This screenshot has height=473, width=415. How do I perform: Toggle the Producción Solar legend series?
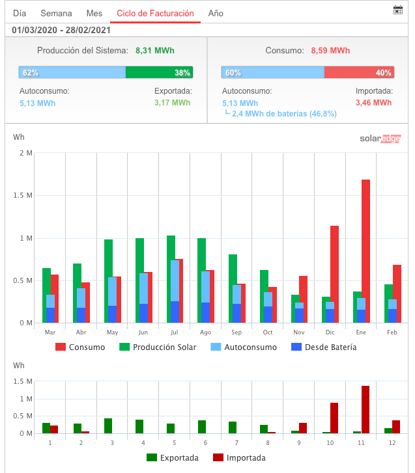tap(158, 347)
